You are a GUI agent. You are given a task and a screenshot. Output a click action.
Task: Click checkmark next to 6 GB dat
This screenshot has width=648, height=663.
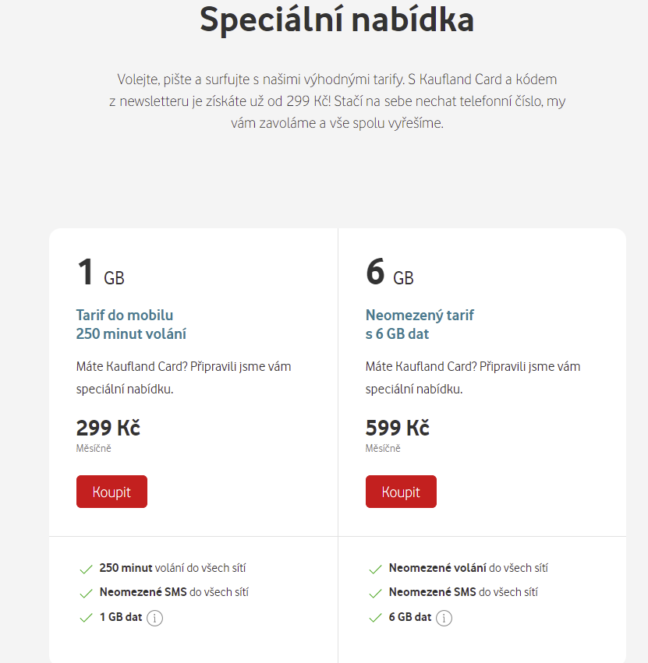click(375, 618)
